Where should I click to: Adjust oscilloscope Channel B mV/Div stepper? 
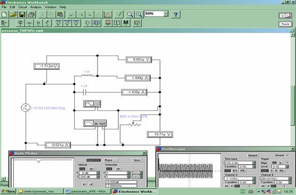tap(290, 178)
